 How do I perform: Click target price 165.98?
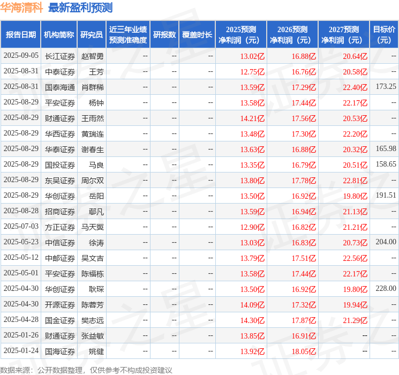[x=386, y=149]
